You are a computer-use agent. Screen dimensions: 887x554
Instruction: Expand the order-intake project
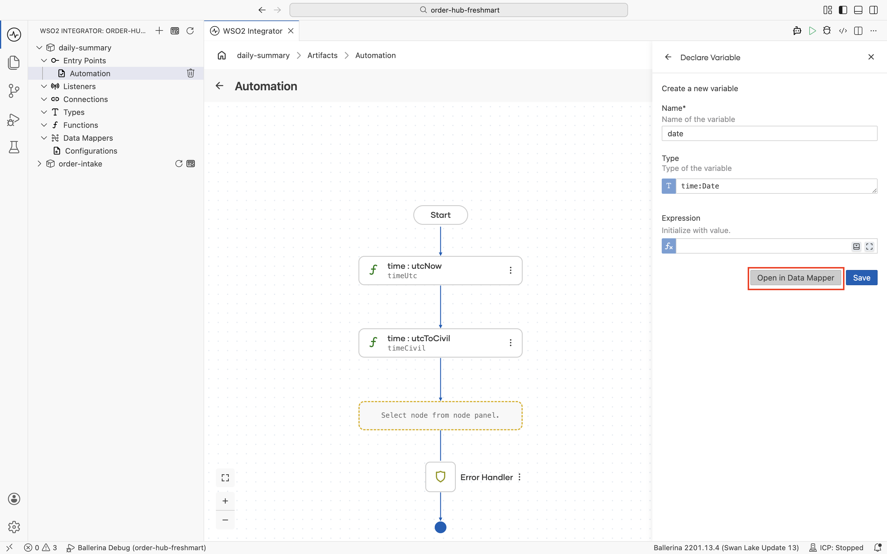pyautogui.click(x=39, y=164)
